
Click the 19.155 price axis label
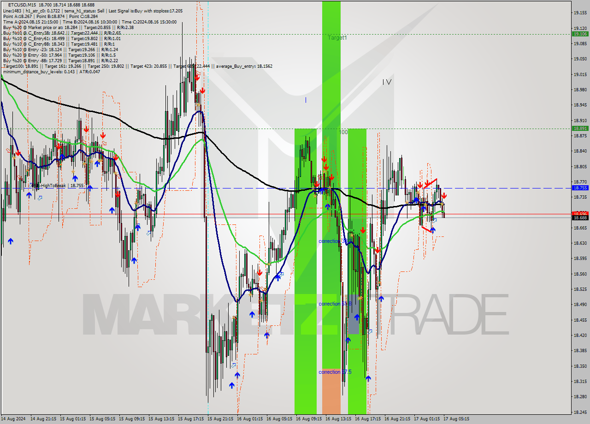[x=580, y=12]
